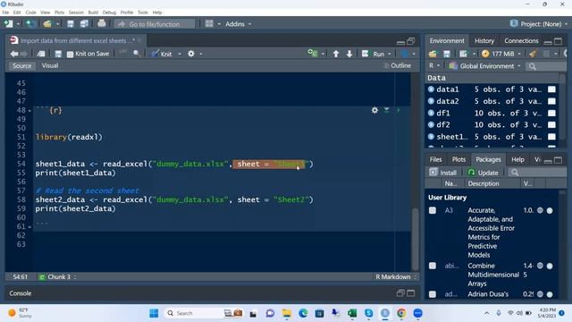Expand df2 structure in Environment list
572x322 pixels.
(x=431, y=125)
